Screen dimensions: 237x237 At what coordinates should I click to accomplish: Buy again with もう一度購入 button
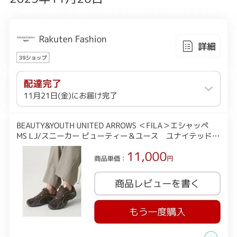click(157, 212)
